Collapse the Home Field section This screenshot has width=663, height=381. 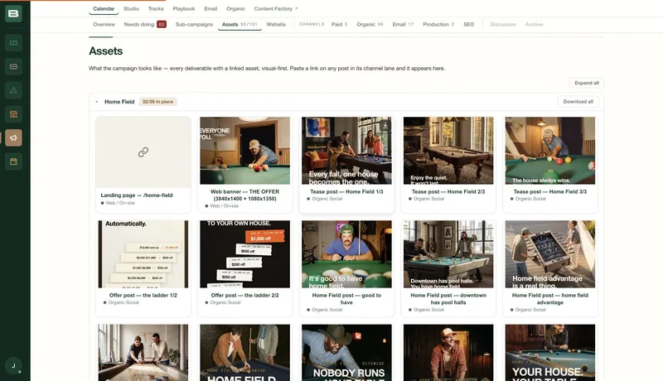click(97, 102)
